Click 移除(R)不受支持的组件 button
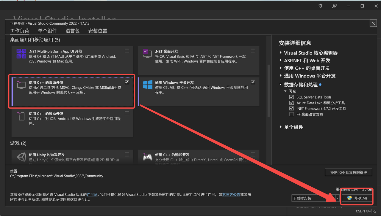 [x=349, y=172]
